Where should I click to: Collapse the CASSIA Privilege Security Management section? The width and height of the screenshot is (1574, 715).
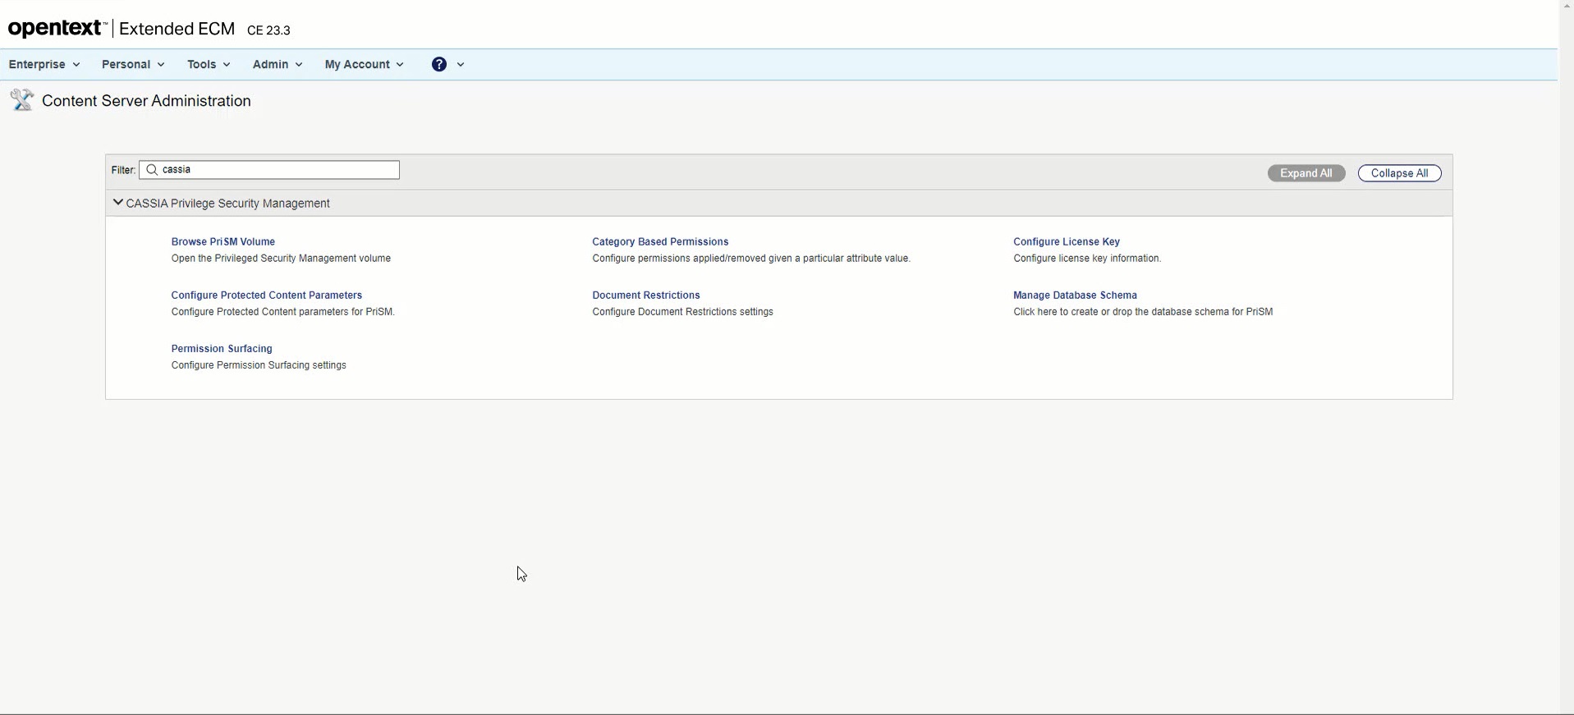point(118,203)
